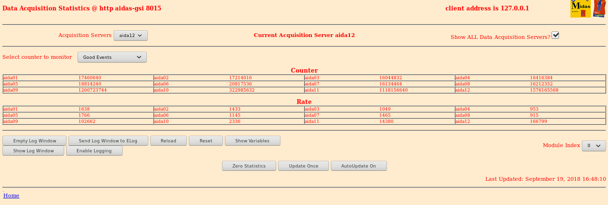Click the Counter table heading
Image resolution: width=608 pixels, height=205 pixels.
pyautogui.click(x=304, y=70)
